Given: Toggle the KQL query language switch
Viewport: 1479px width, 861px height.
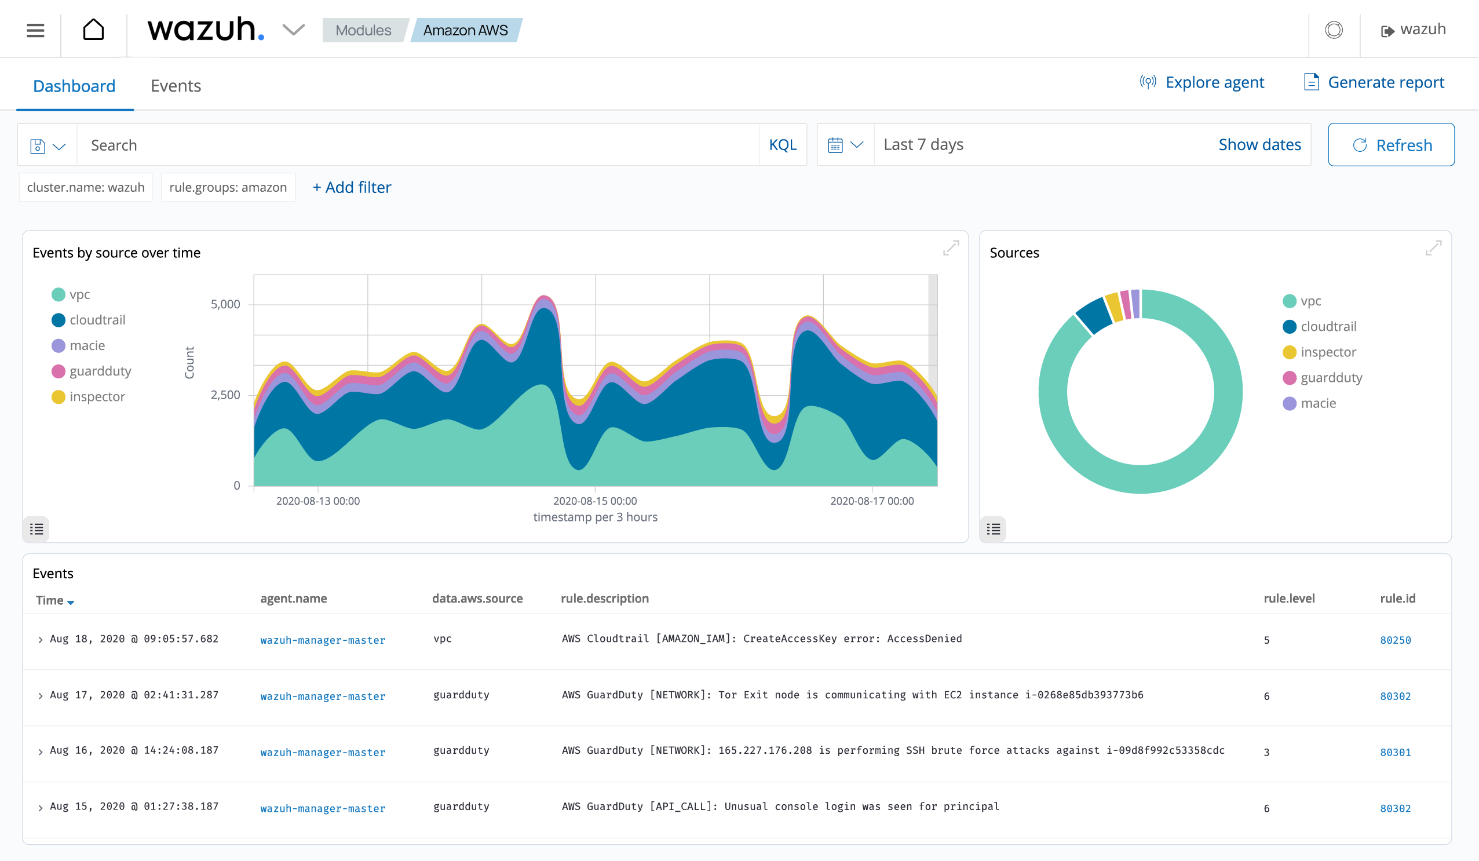Looking at the screenshot, I should 783,145.
